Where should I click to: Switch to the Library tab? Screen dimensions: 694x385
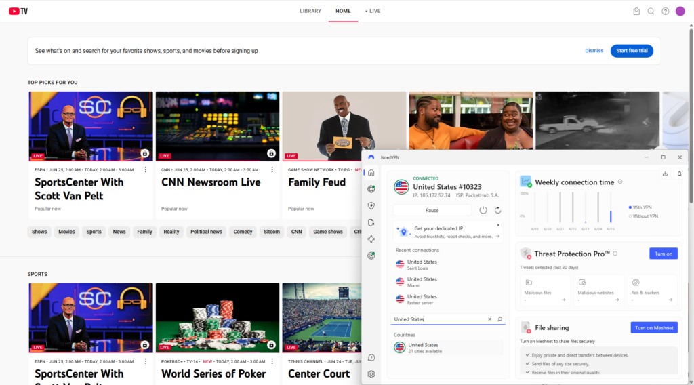(x=310, y=11)
